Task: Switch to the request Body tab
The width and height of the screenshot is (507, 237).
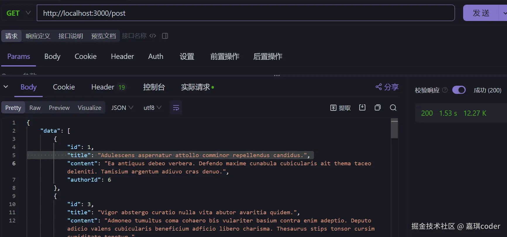Action: click(52, 57)
